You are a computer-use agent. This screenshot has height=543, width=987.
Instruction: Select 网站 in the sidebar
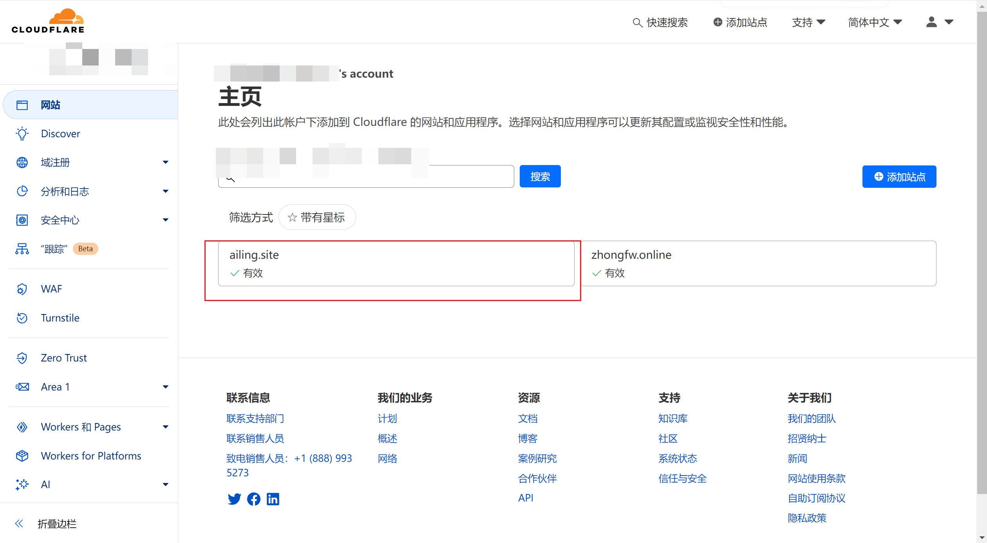click(91, 105)
